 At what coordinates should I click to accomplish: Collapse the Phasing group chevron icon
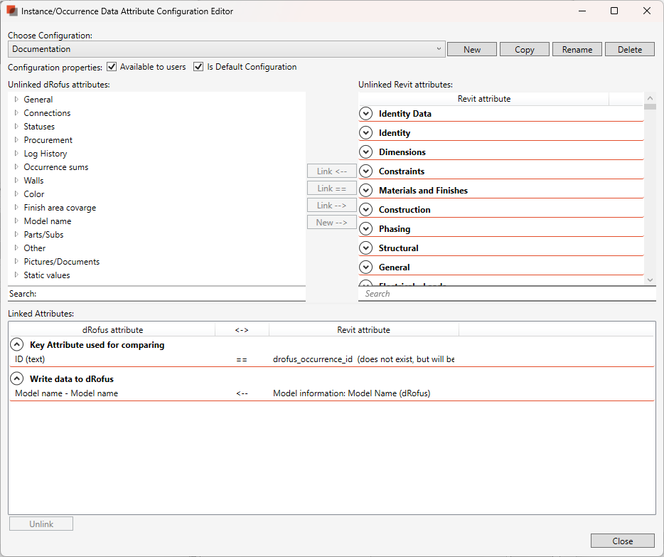pos(366,229)
